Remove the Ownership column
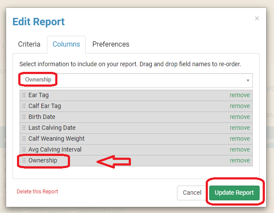This screenshot has width=274, height=213. coord(240,160)
